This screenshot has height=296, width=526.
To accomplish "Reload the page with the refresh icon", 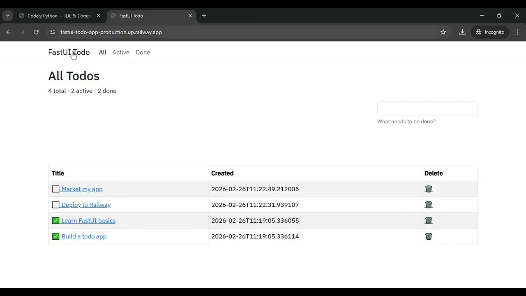I will [x=36, y=32].
